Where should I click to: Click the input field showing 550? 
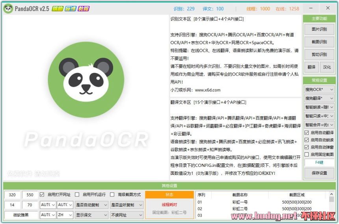coord(30,194)
